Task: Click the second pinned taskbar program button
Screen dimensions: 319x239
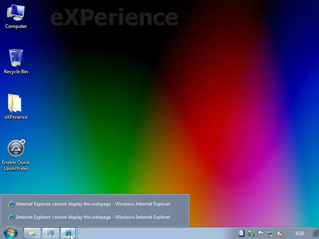Action: coord(51,233)
